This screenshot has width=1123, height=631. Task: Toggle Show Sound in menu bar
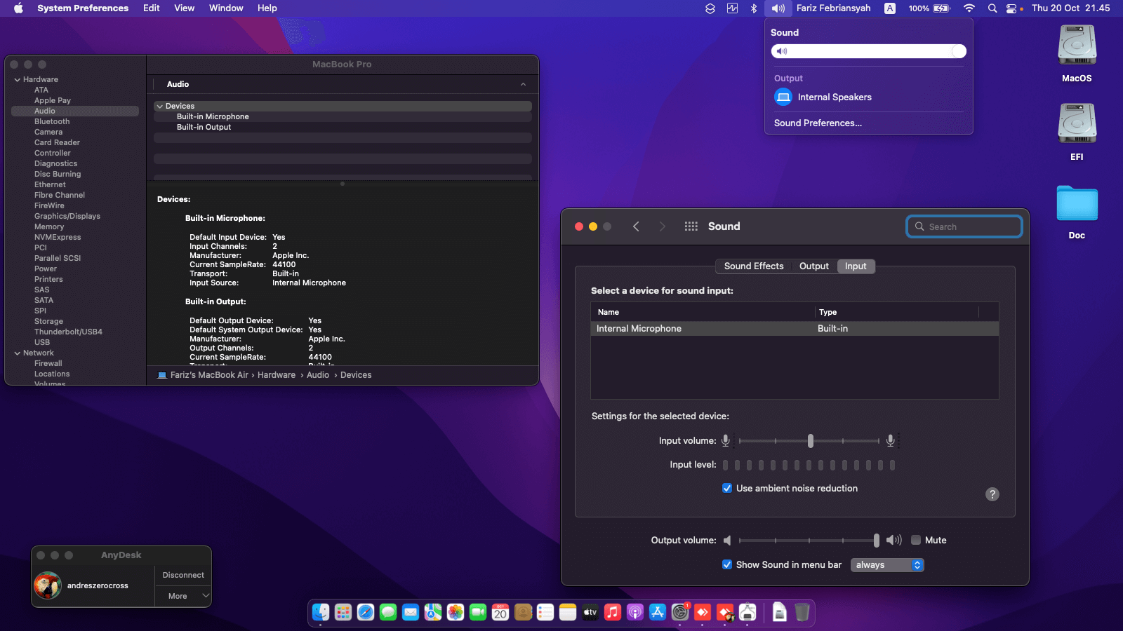pyautogui.click(x=727, y=564)
